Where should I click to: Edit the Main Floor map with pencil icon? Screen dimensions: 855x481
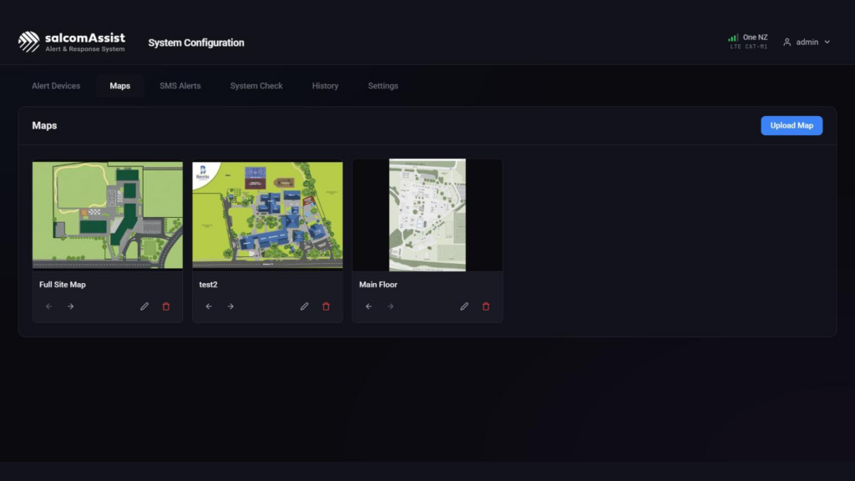464,306
